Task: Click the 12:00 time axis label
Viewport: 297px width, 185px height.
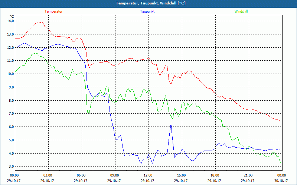Action: click(148, 175)
